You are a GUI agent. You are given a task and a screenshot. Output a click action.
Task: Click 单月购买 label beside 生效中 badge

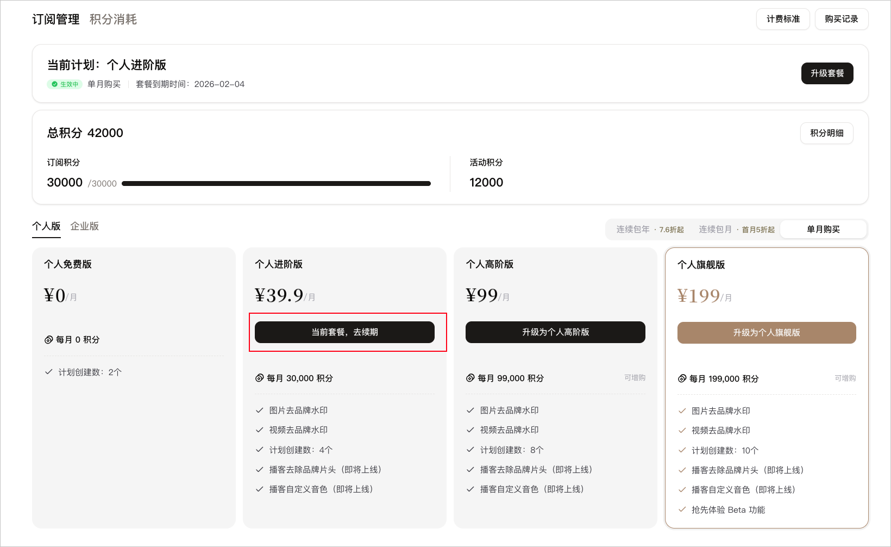point(104,84)
